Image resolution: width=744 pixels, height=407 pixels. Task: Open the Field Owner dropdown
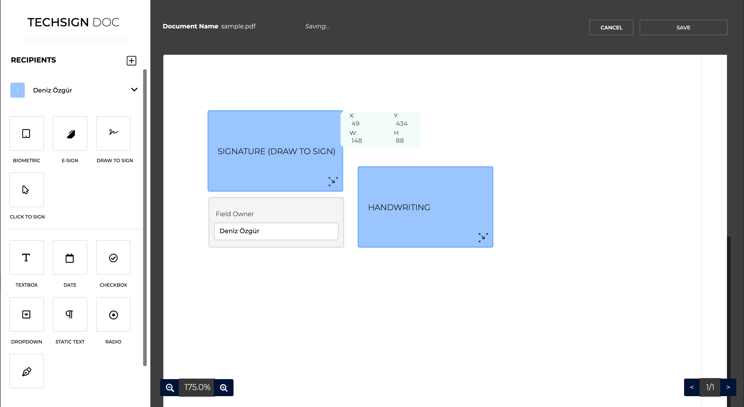[x=276, y=231]
